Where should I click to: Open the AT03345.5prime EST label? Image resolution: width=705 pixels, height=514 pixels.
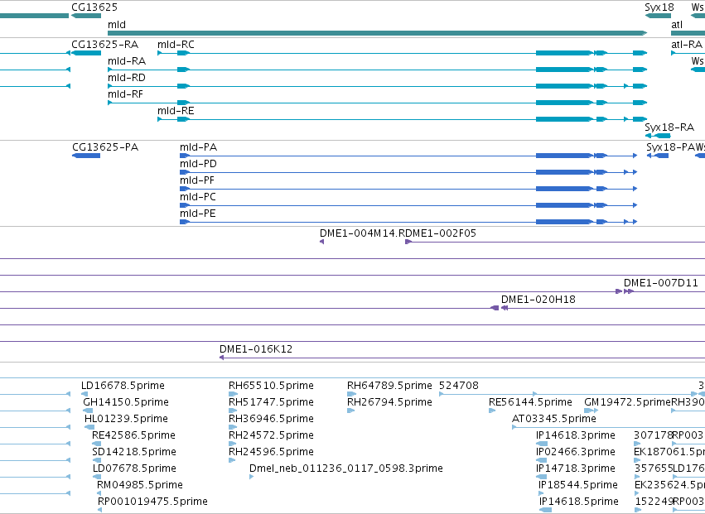(x=554, y=419)
